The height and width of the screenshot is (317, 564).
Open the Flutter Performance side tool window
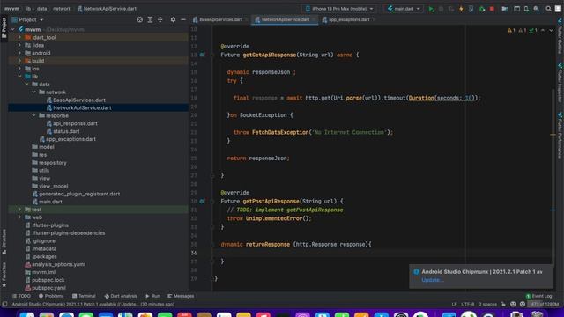tap(560, 136)
